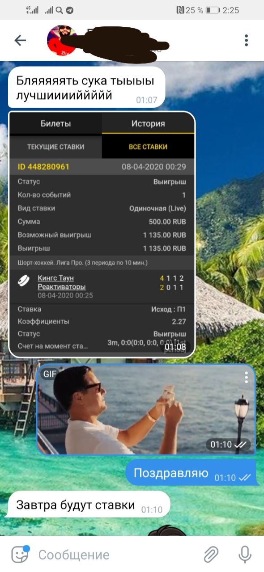Tap the bet ID 448280961

pos(43,167)
